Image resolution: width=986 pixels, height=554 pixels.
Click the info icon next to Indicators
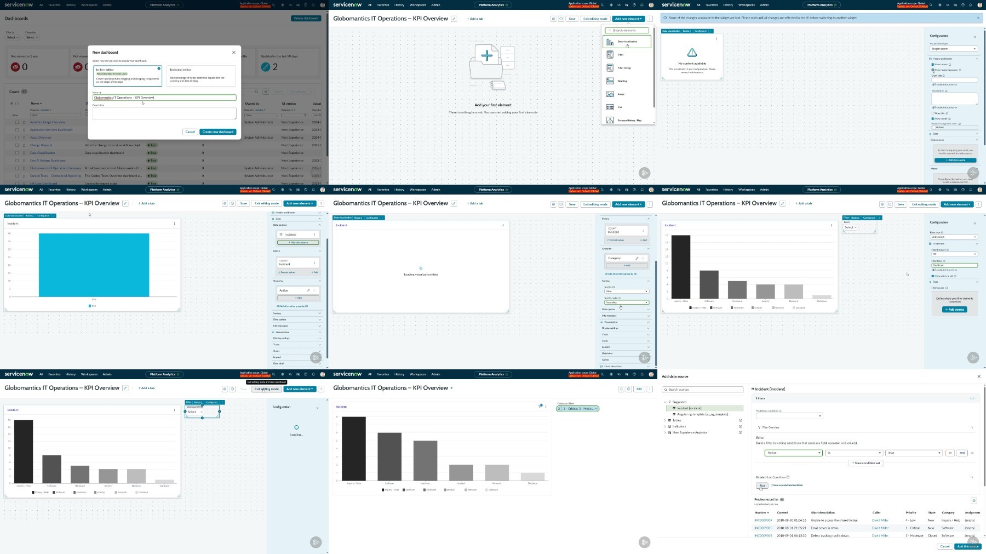coord(740,426)
